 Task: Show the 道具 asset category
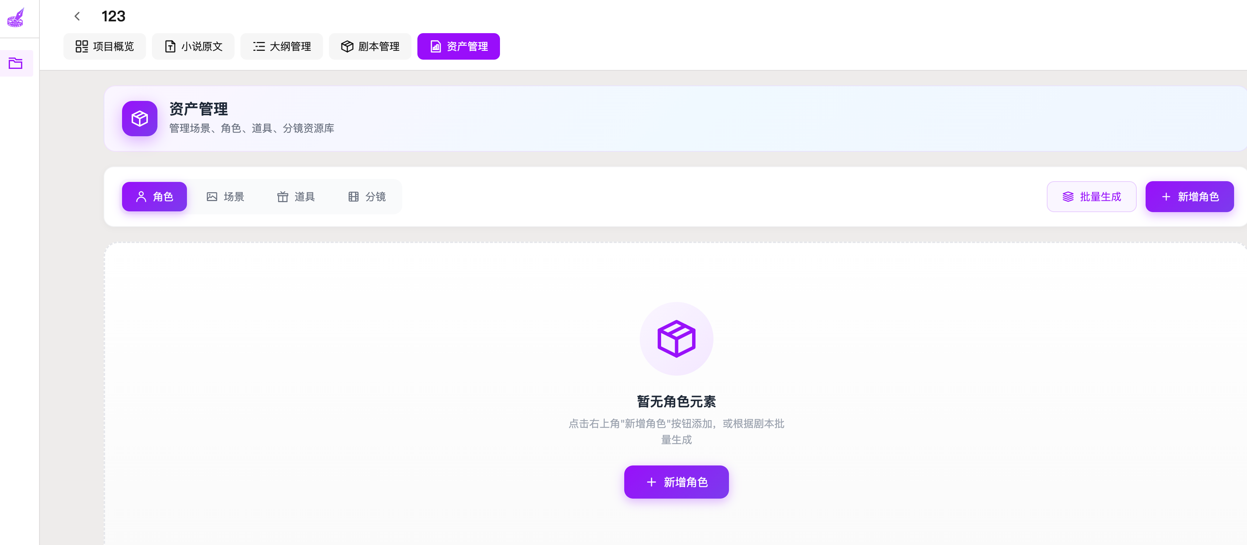point(296,197)
